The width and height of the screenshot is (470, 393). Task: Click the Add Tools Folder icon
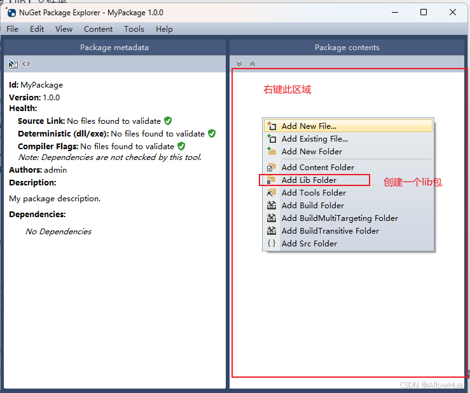pyautogui.click(x=272, y=192)
